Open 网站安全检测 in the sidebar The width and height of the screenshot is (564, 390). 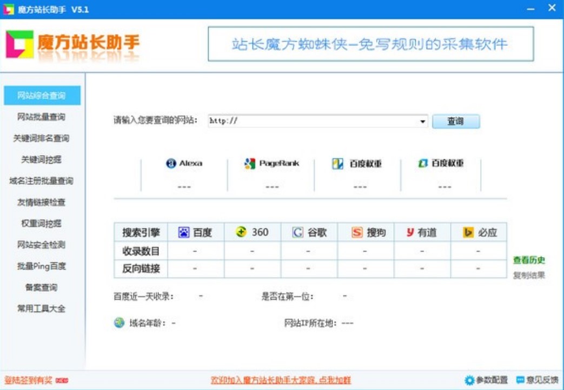[41, 245]
